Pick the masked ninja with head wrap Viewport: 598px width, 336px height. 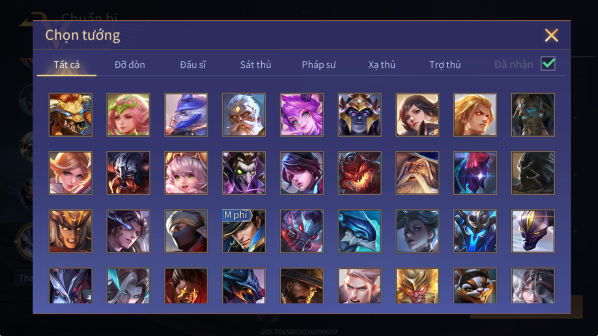[186, 231]
